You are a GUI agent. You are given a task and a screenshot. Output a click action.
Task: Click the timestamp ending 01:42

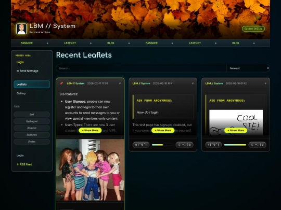pos(236,83)
